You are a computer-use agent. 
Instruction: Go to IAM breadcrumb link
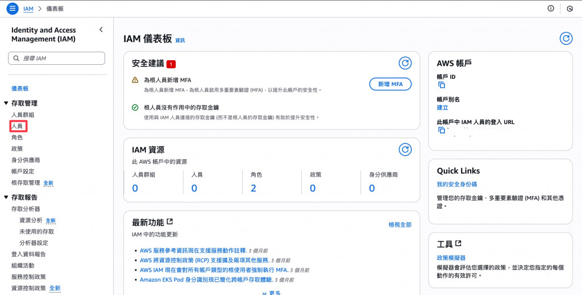(28, 9)
